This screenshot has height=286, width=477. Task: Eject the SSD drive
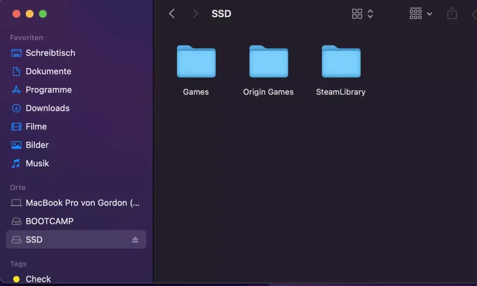135,240
